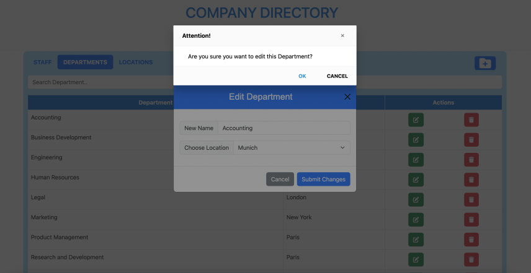Click the Submit Changes button
The image size is (531, 273).
323,179
